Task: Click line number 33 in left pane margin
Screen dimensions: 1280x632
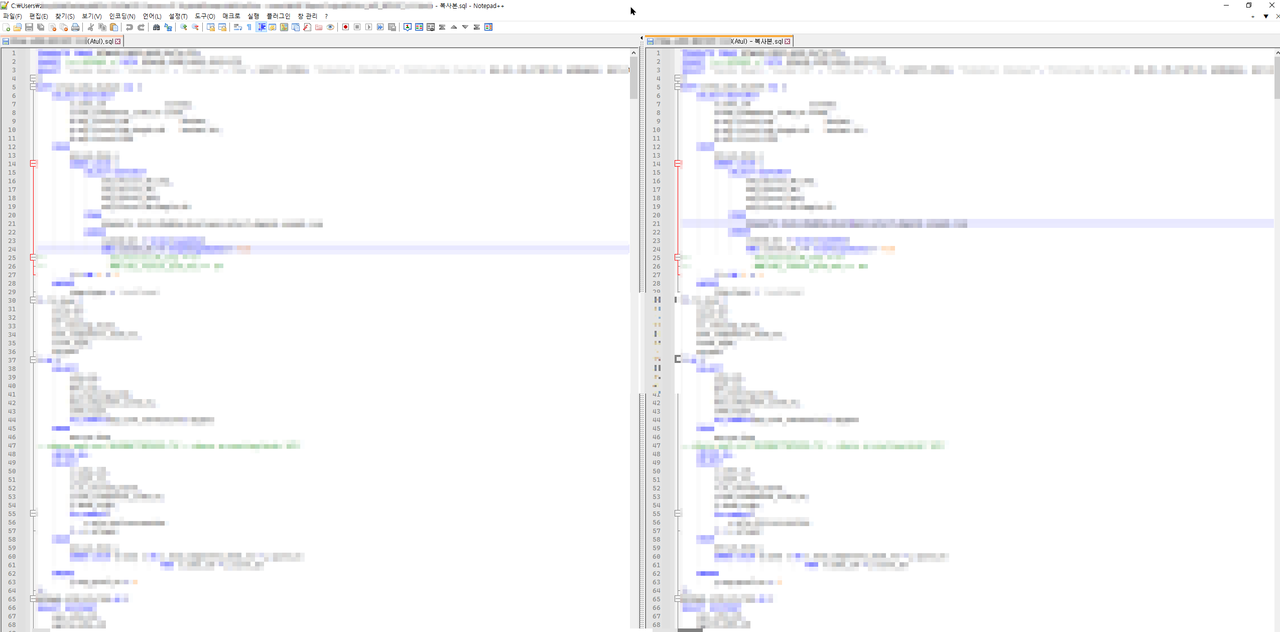Action: (x=12, y=326)
